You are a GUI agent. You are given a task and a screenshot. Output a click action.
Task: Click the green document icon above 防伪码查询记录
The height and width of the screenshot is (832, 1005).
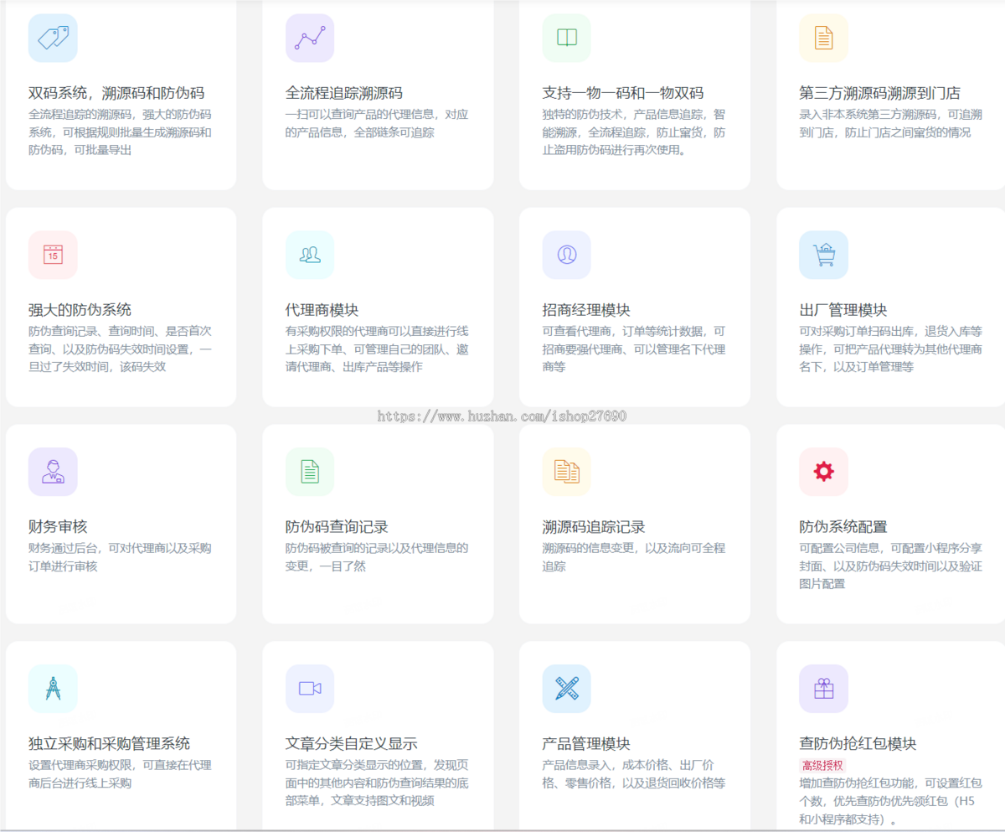tap(310, 472)
